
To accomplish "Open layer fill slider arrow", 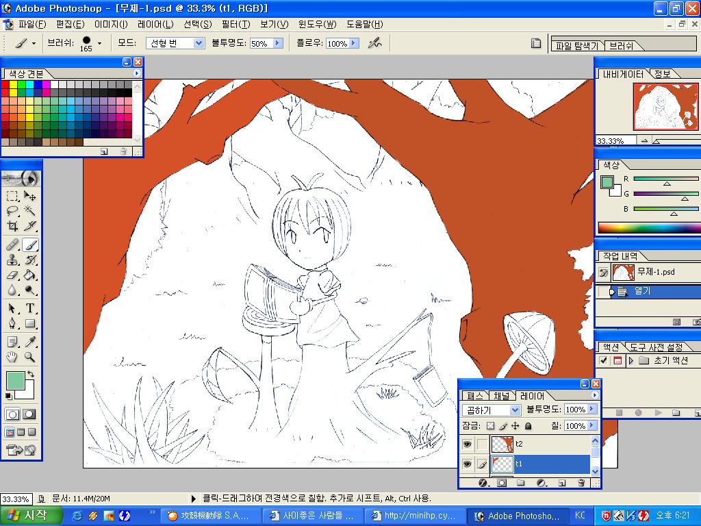I will (592, 425).
